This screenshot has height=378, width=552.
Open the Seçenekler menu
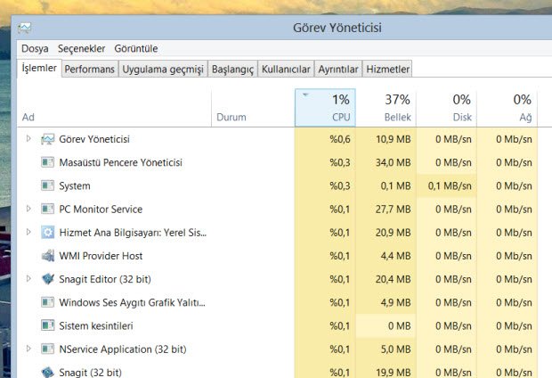81,48
